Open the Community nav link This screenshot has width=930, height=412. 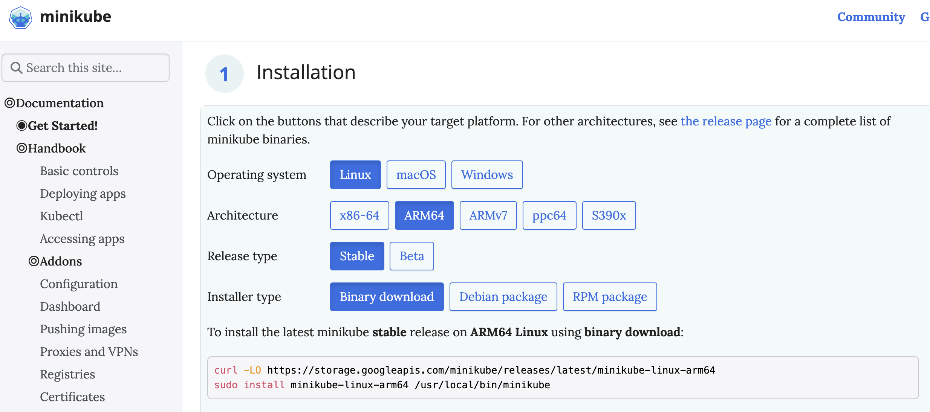pyautogui.click(x=871, y=17)
